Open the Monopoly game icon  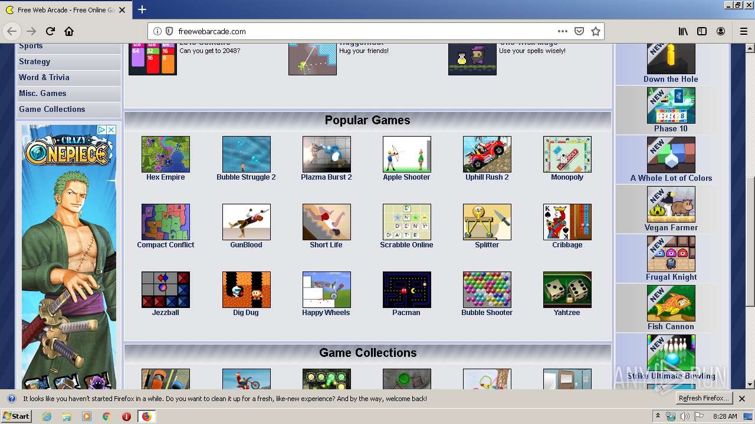click(567, 154)
